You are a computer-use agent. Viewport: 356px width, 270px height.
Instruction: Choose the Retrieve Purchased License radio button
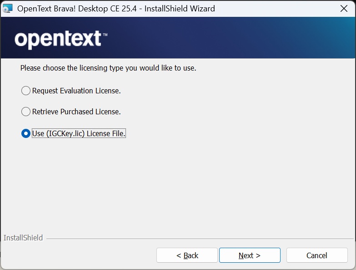click(26, 112)
